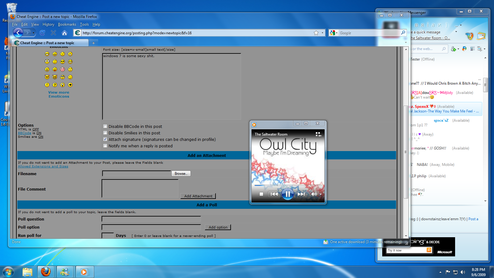This screenshot has height=278, width=494.
Task: Insert the light bulb idea emoticon
Action: (x=62, y=85)
